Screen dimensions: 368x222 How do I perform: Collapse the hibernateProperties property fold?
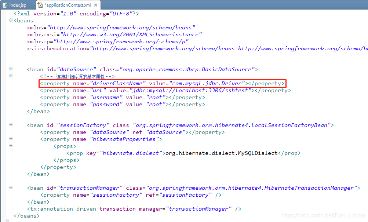(x=11, y=139)
